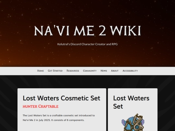This screenshot has width=175, height=131.
Task: Click the Hunter Craftable red label
Action: [x=41, y=106]
